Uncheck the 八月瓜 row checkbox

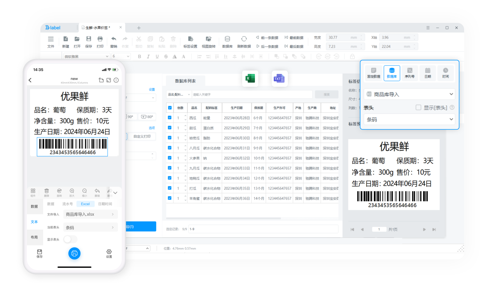click(170, 148)
